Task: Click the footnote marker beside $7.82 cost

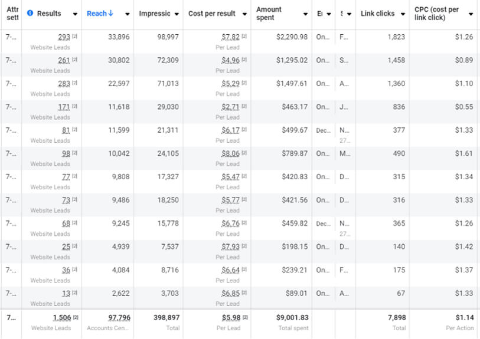Action: click(x=244, y=37)
